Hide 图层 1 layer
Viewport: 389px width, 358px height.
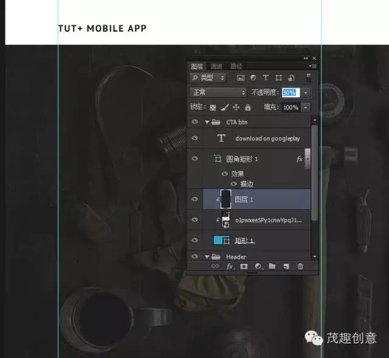pos(195,199)
